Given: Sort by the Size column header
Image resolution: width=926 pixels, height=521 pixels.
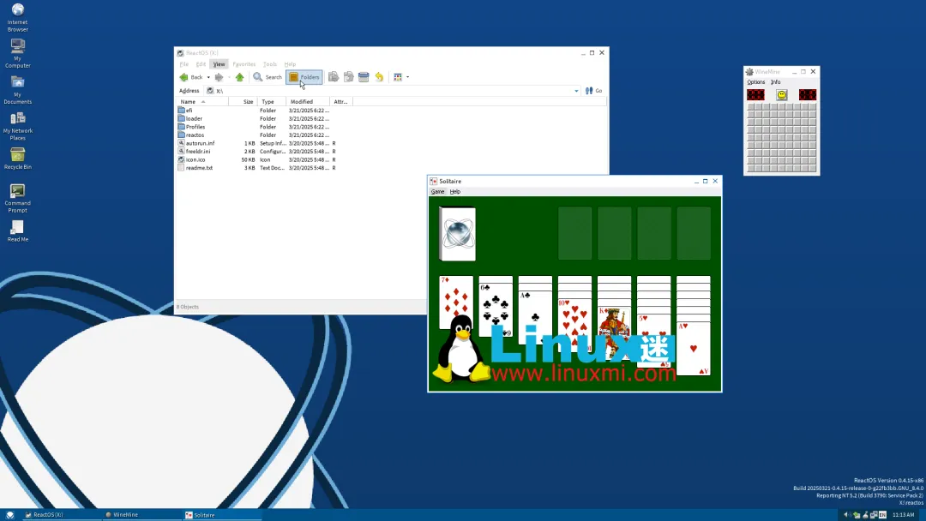Looking at the screenshot, I should pyautogui.click(x=244, y=101).
